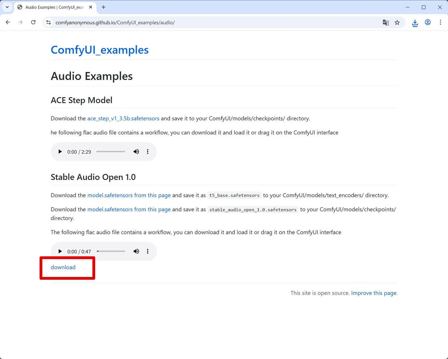Maximize the Chrome window
Screen dimensions: 448x359
click(423, 7)
